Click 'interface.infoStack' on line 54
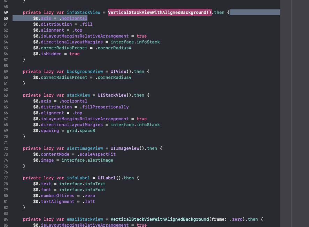The image size is (309, 227). coord(135,42)
